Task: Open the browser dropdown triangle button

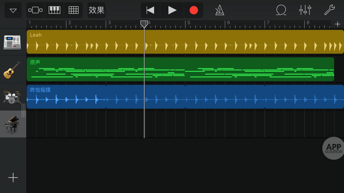Action: pos(13,11)
